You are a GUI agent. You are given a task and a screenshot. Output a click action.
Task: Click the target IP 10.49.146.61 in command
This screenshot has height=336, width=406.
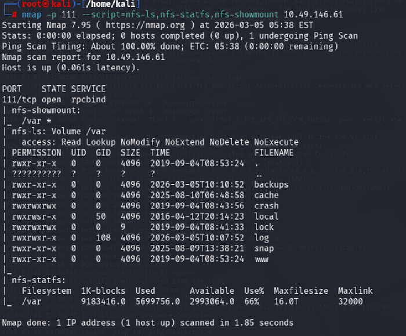click(x=313, y=15)
